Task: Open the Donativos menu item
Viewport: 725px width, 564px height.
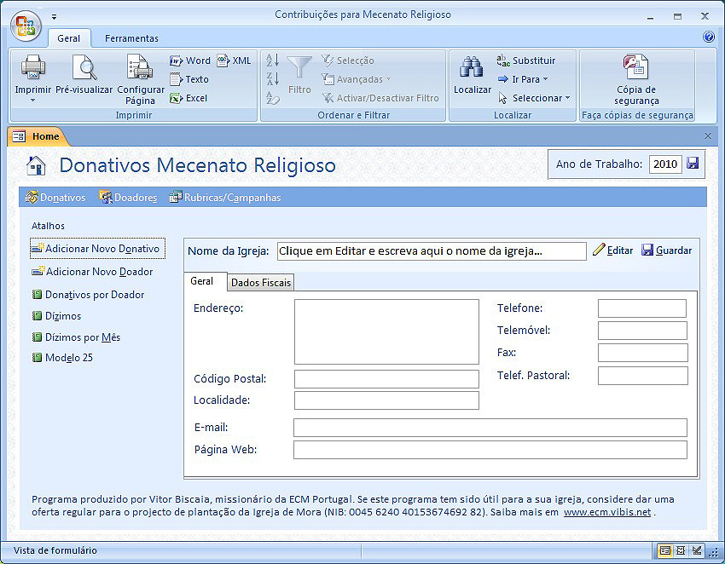Action: click(55, 198)
